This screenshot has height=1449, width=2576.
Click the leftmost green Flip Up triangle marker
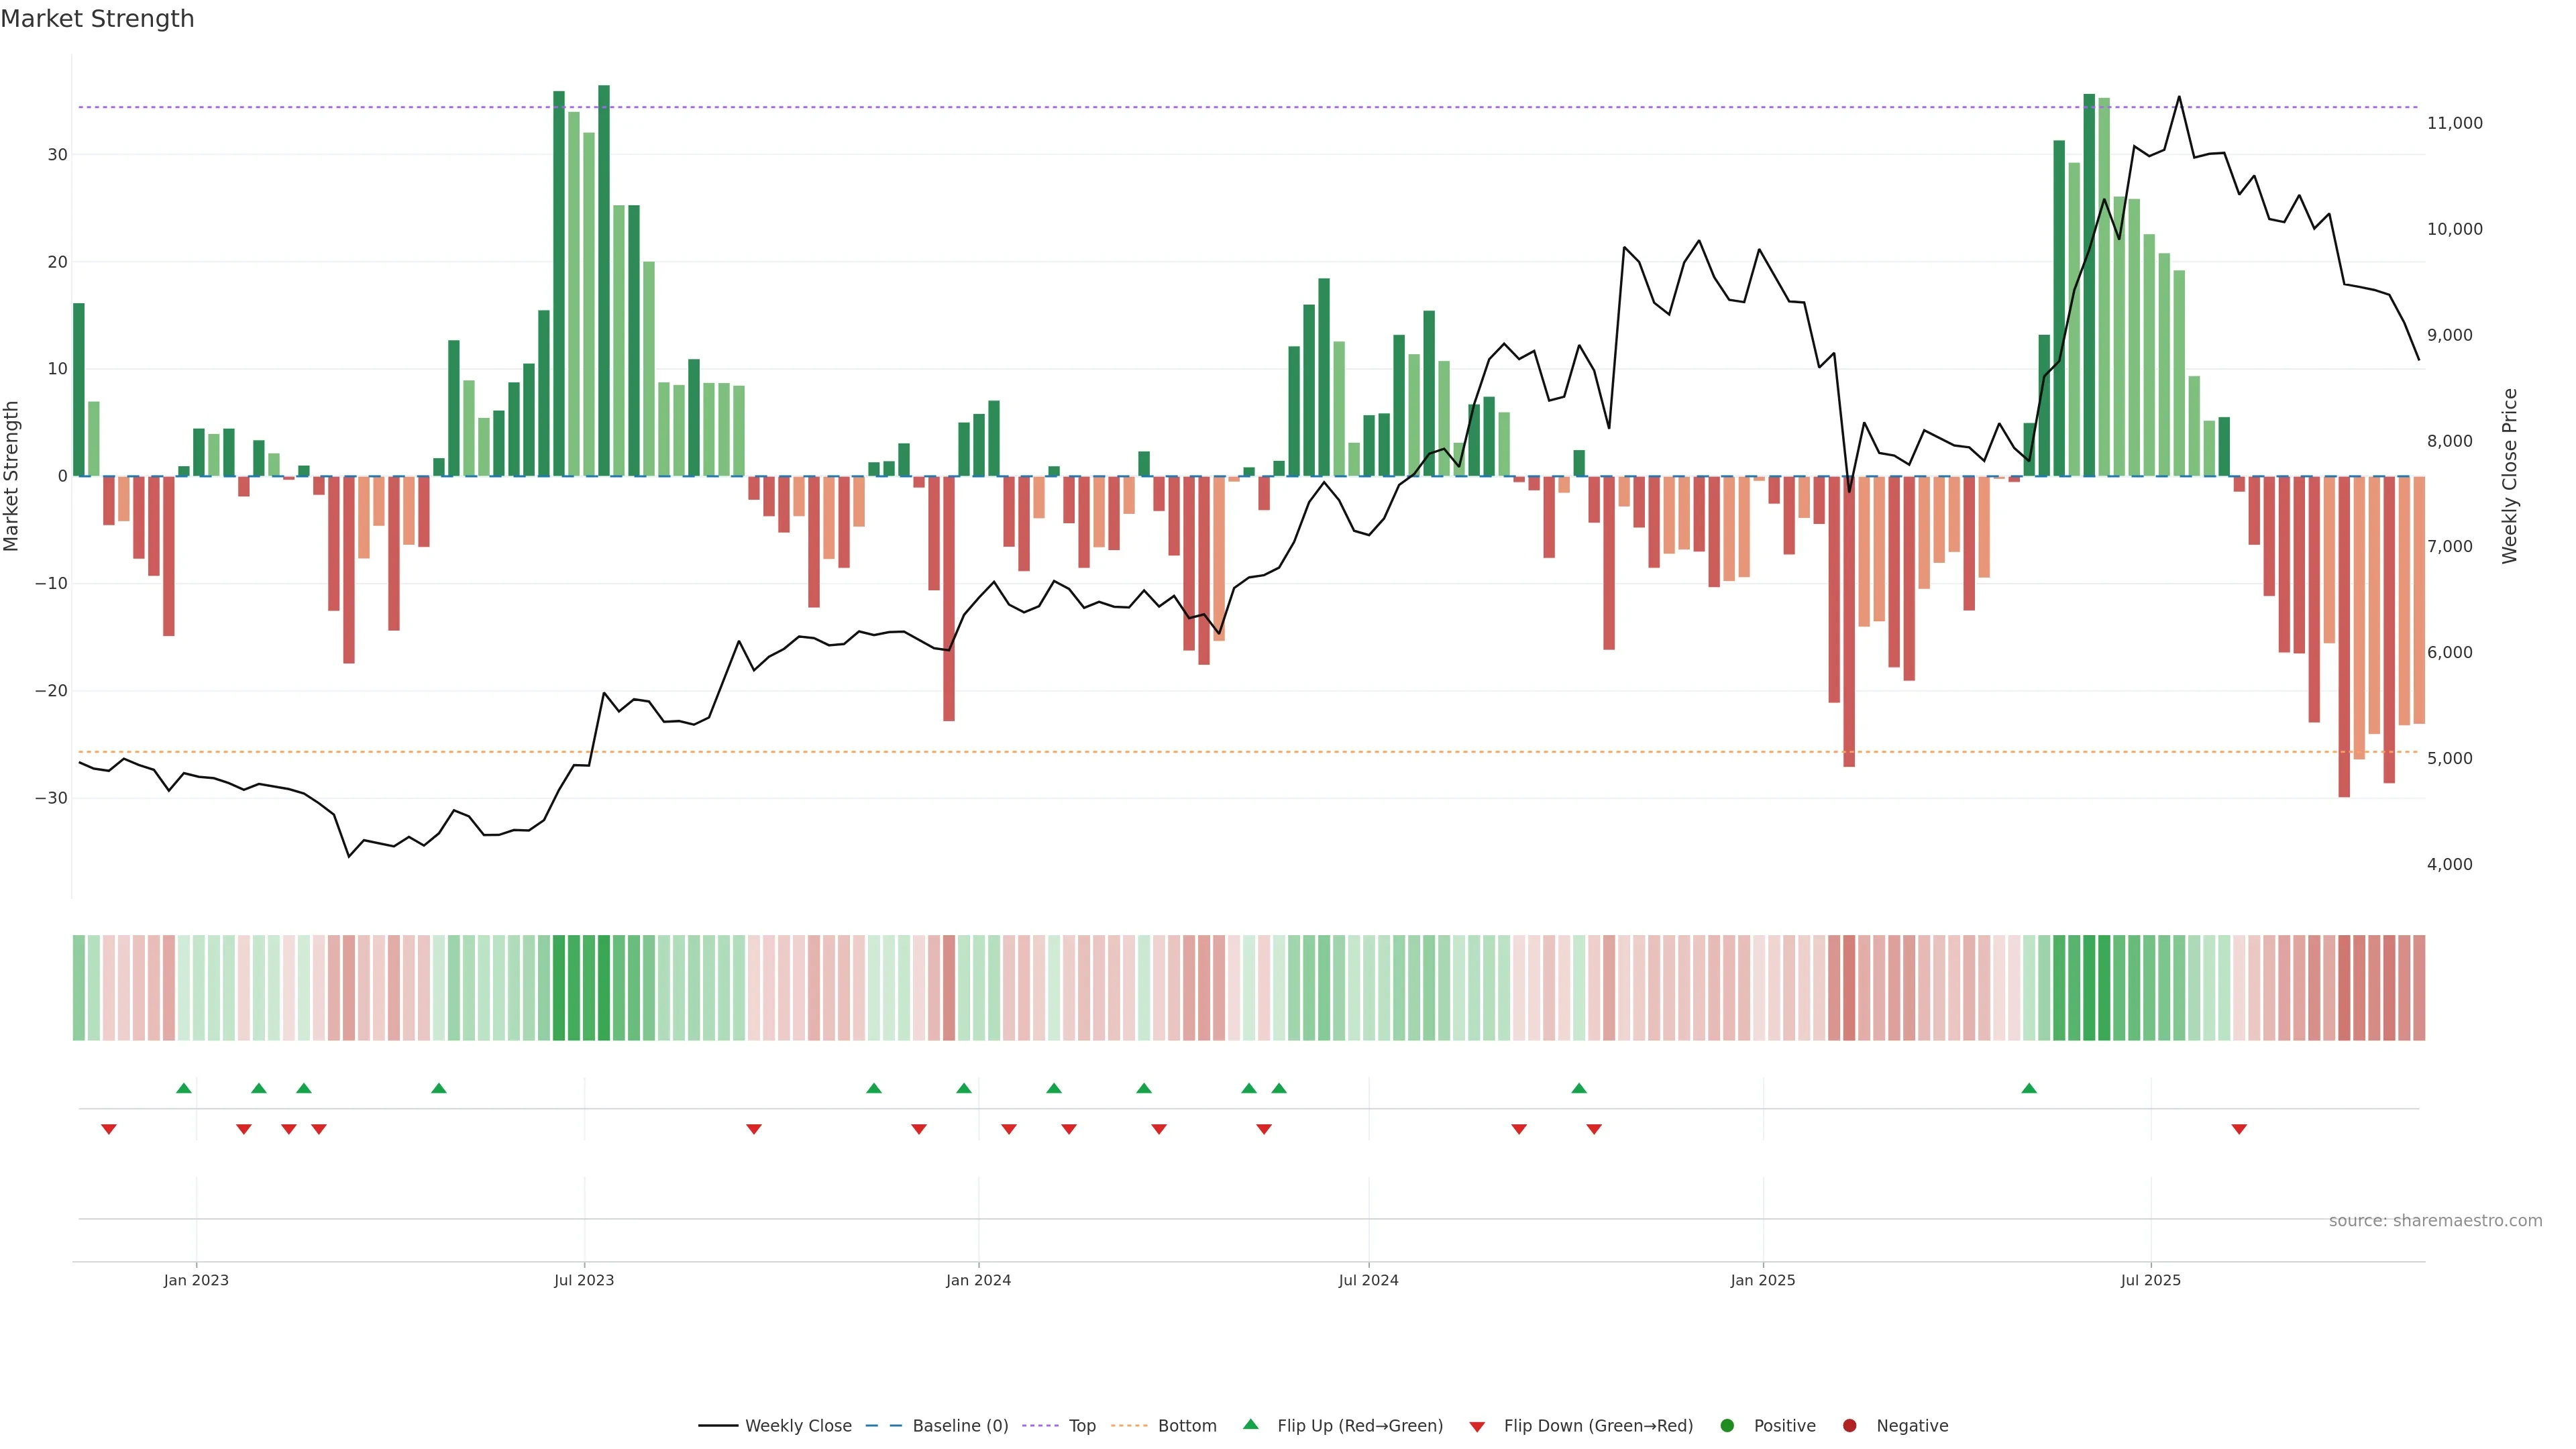click(x=183, y=1088)
